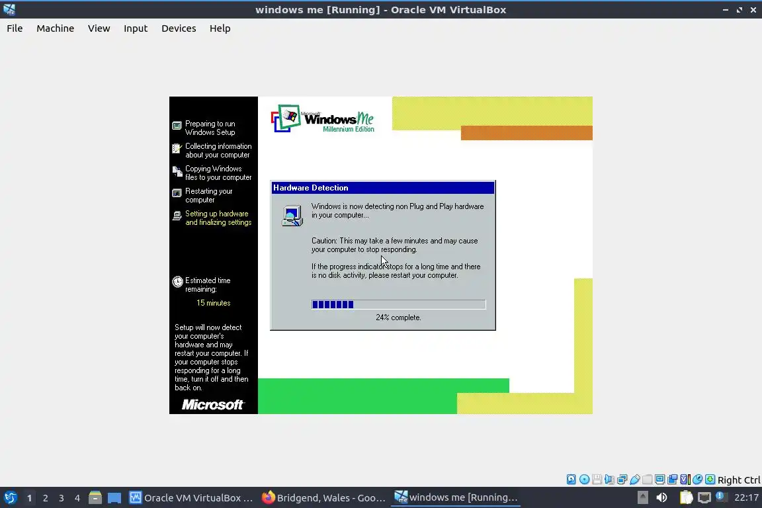Viewport: 762px width, 508px height.
Task: Click the shared folders indicator icon
Action: coord(648,480)
